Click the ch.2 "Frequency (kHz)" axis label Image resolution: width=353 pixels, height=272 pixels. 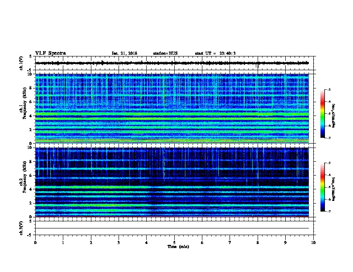click(x=25, y=177)
